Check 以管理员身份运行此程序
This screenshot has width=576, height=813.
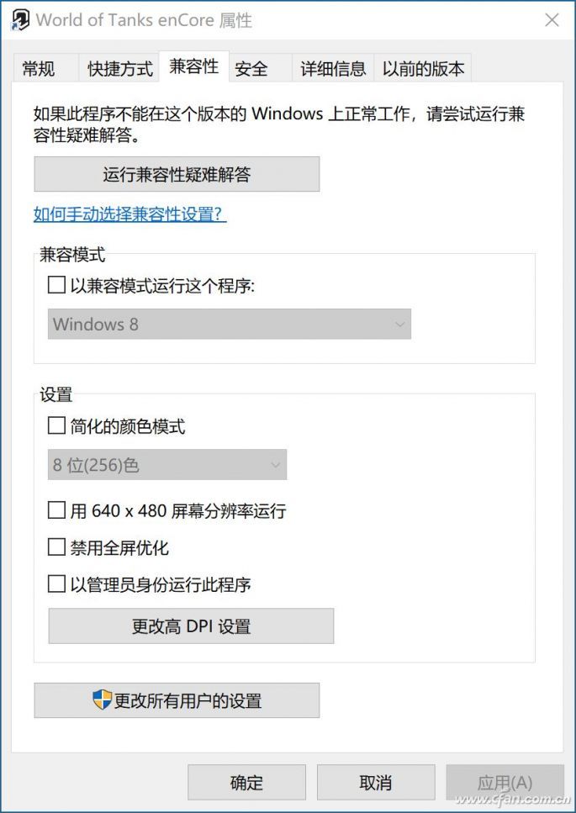pos(55,583)
